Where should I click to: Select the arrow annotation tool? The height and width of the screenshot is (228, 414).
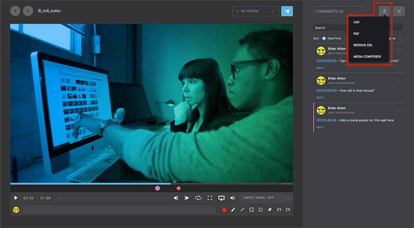[270, 210]
